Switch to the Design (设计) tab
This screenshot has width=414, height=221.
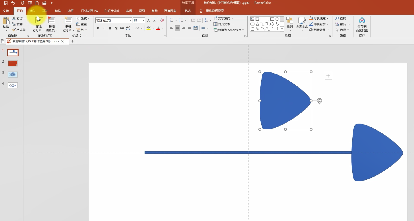point(45,11)
